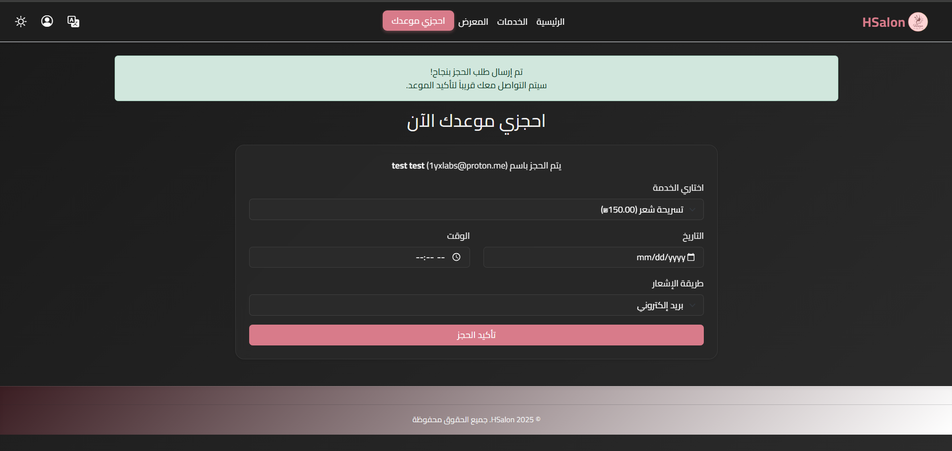The image size is (952, 451).
Task: Select الرئيسية in the top navigation
Action: point(551,22)
